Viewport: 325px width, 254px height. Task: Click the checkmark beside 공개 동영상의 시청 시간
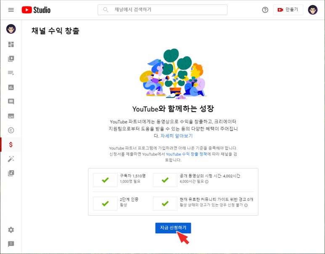[x=165, y=180]
